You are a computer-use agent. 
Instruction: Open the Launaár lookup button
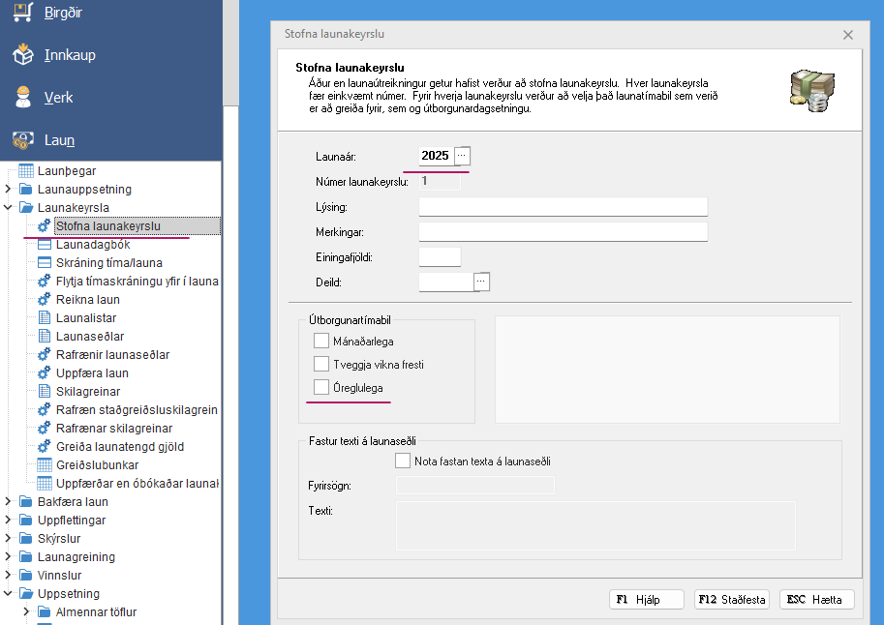[x=462, y=156]
